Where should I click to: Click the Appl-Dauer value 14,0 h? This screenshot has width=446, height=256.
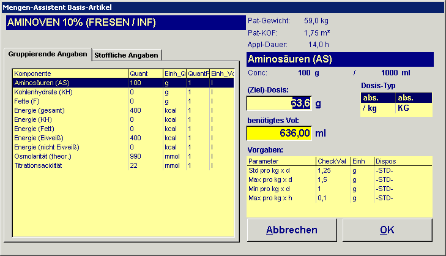[x=319, y=45]
